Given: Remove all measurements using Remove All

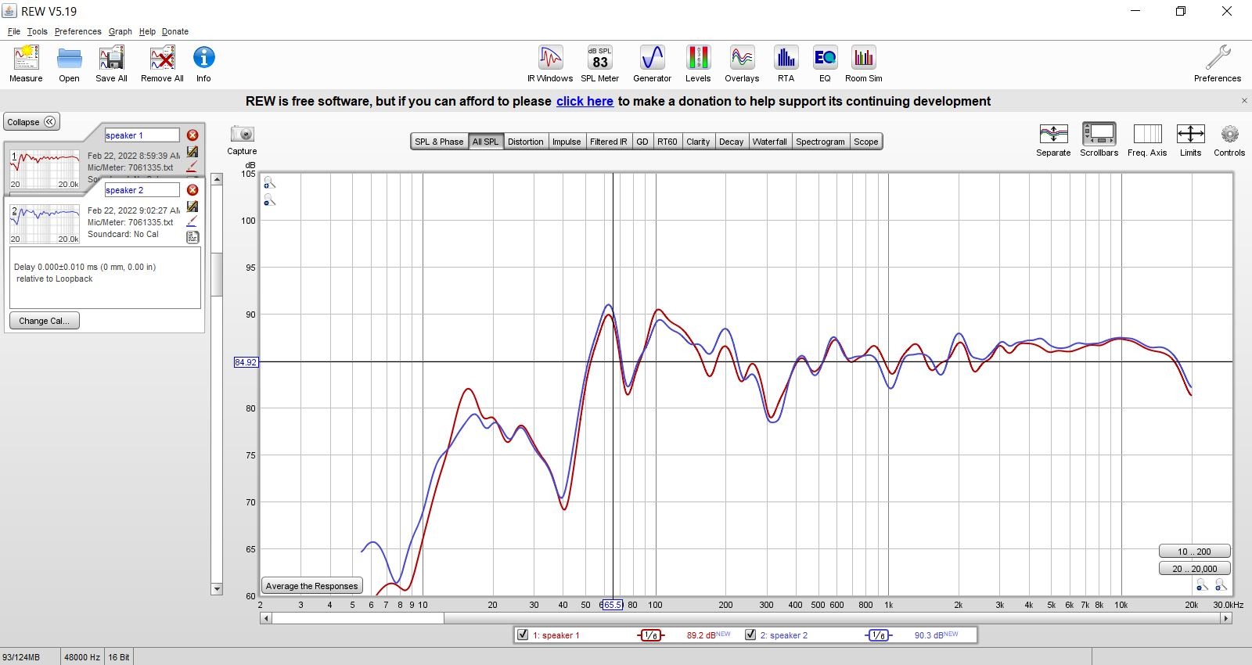Looking at the screenshot, I should (162, 63).
